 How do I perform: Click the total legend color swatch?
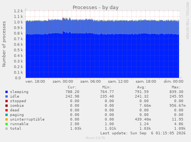click(x=7, y=129)
